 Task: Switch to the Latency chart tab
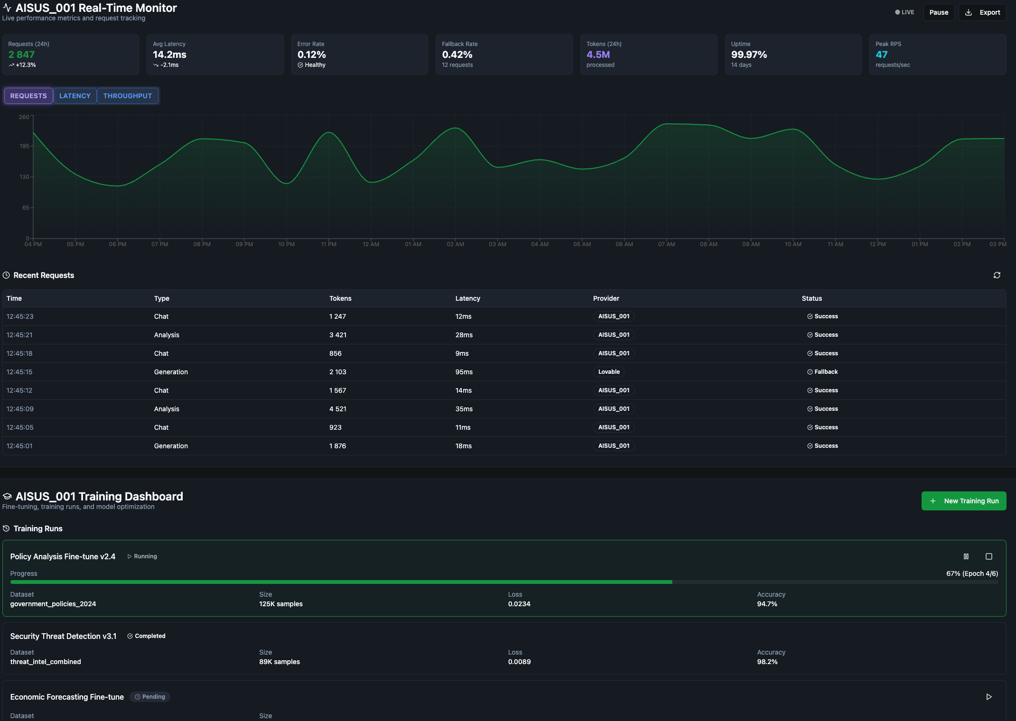tap(75, 96)
